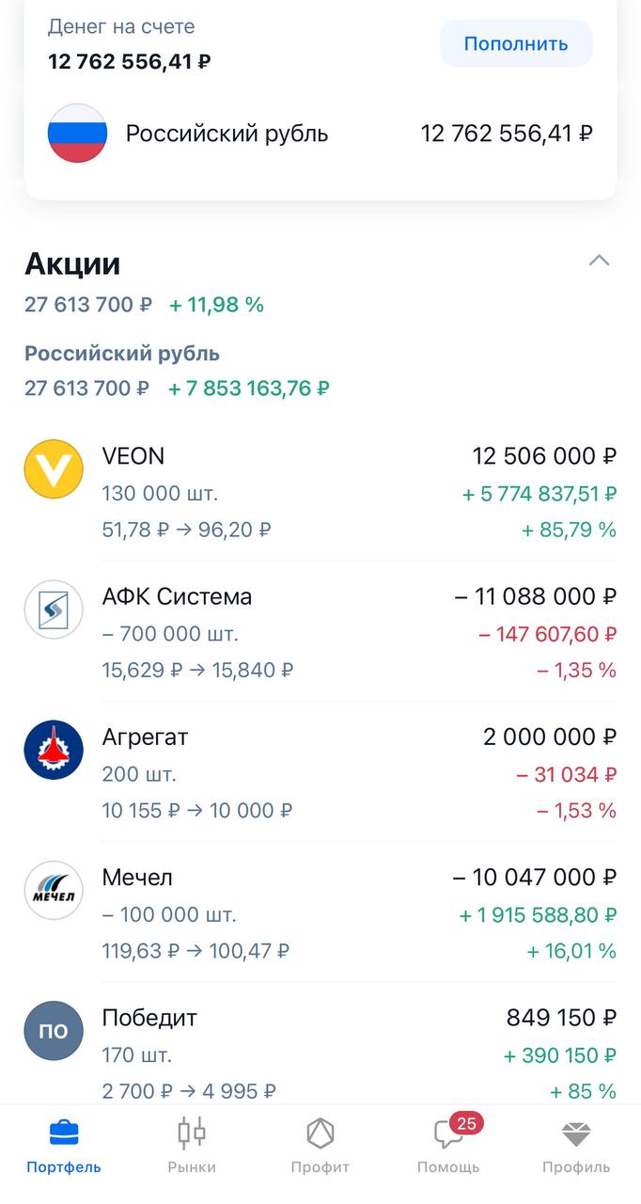Switch to the Профит tab

pyautogui.click(x=320, y=1145)
